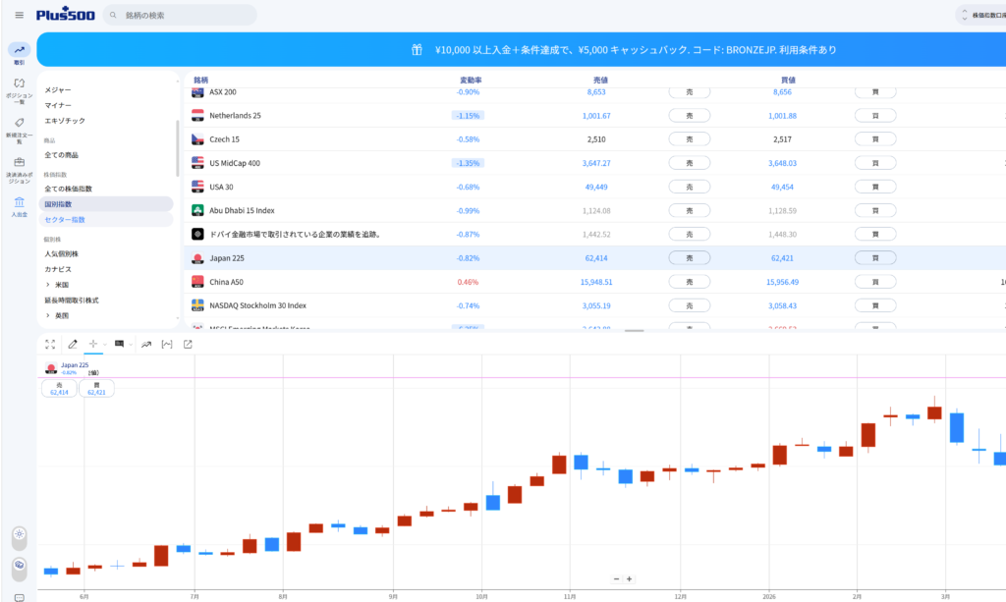
Task: Zoom out chart with minus button
Action: click(x=617, y=578)
